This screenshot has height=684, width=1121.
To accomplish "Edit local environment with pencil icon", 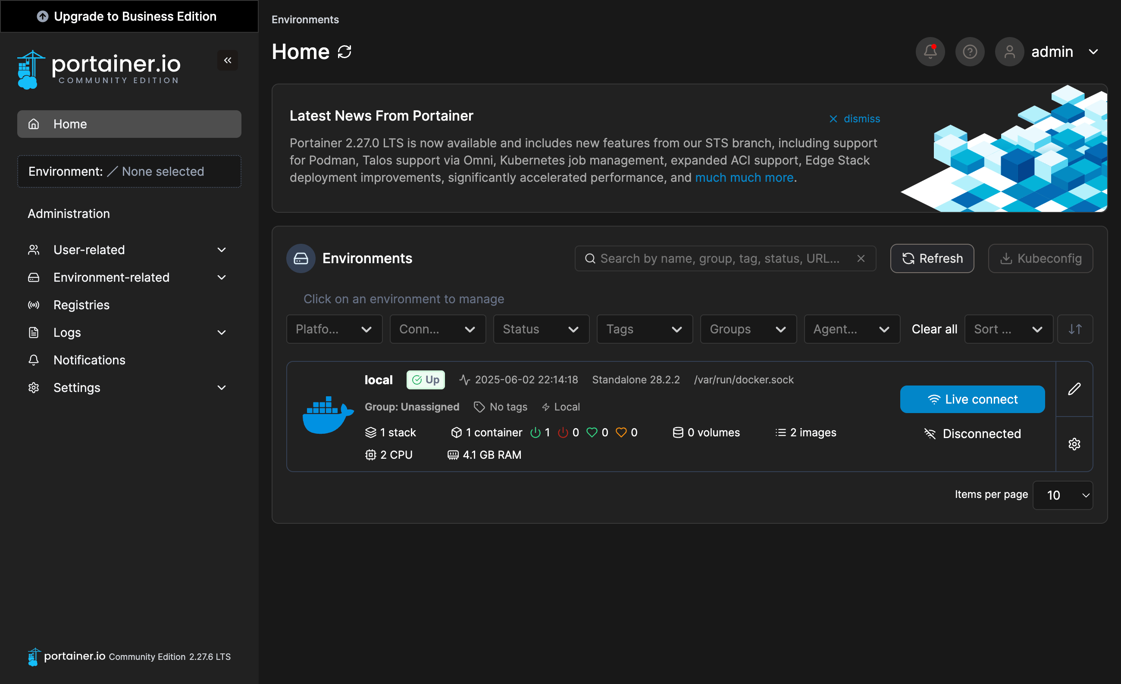I will click(x=1074, y=389).
